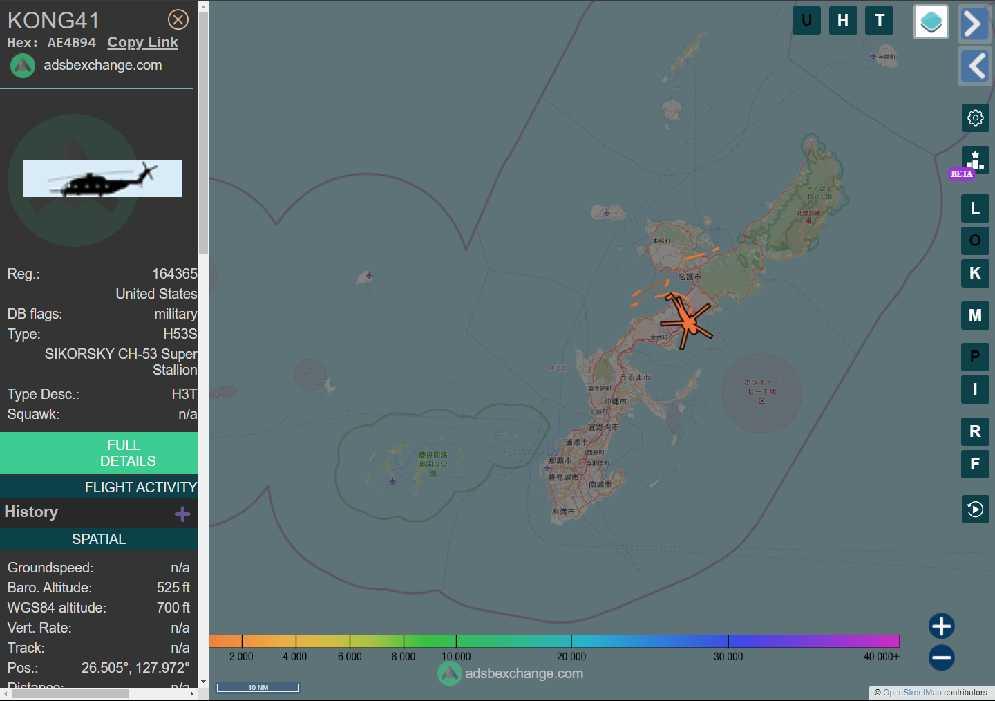Toggle the I map option button

point(975,389)
